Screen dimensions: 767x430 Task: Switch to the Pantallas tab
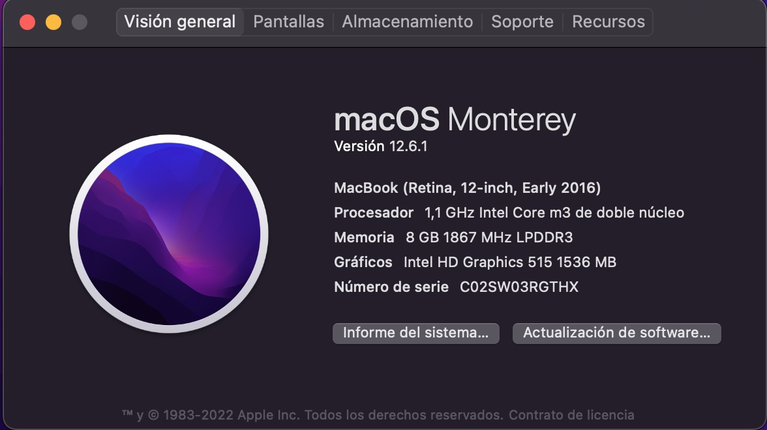coord(288,22)
